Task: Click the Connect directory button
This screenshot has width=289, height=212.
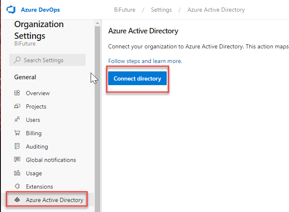Action: coord(137,78)
